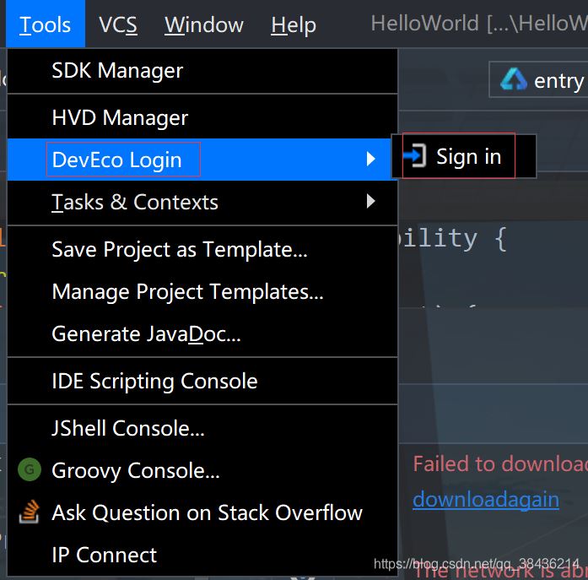This screenshot has height=580, width=588.
Task: Open the Tools menu
Action: point(45,25)
